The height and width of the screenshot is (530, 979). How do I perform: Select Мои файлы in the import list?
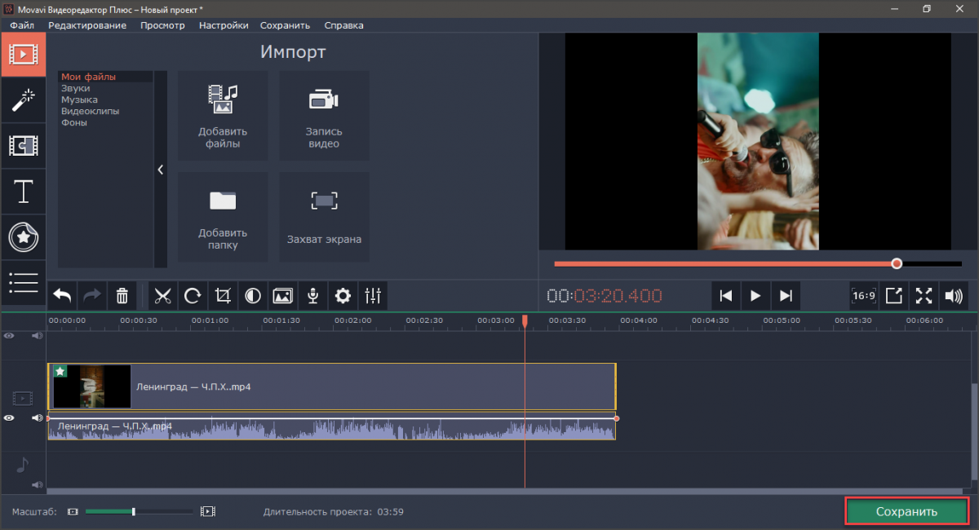[x=105, y=77]
